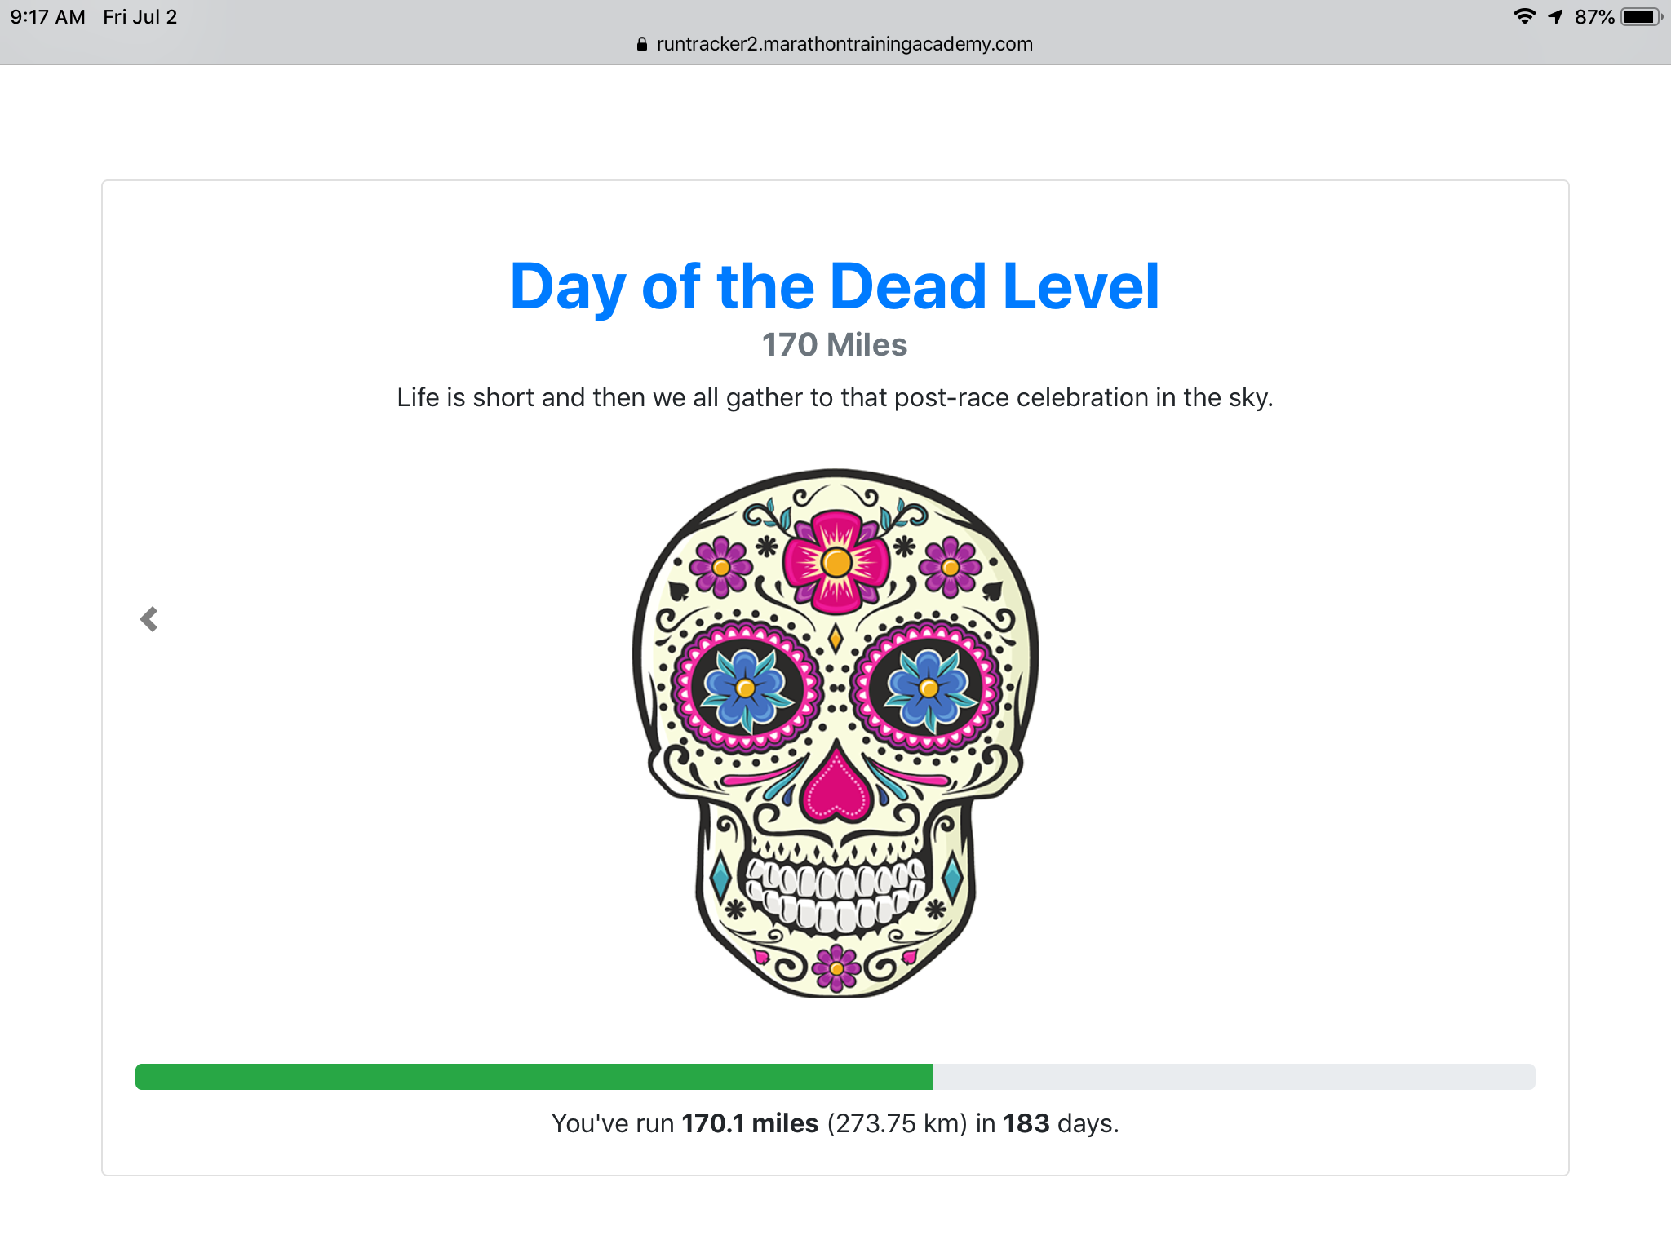Tap the lock icon beside the URL
Viewport: 1671px width, 1253px height.
(x=642, y=44)
